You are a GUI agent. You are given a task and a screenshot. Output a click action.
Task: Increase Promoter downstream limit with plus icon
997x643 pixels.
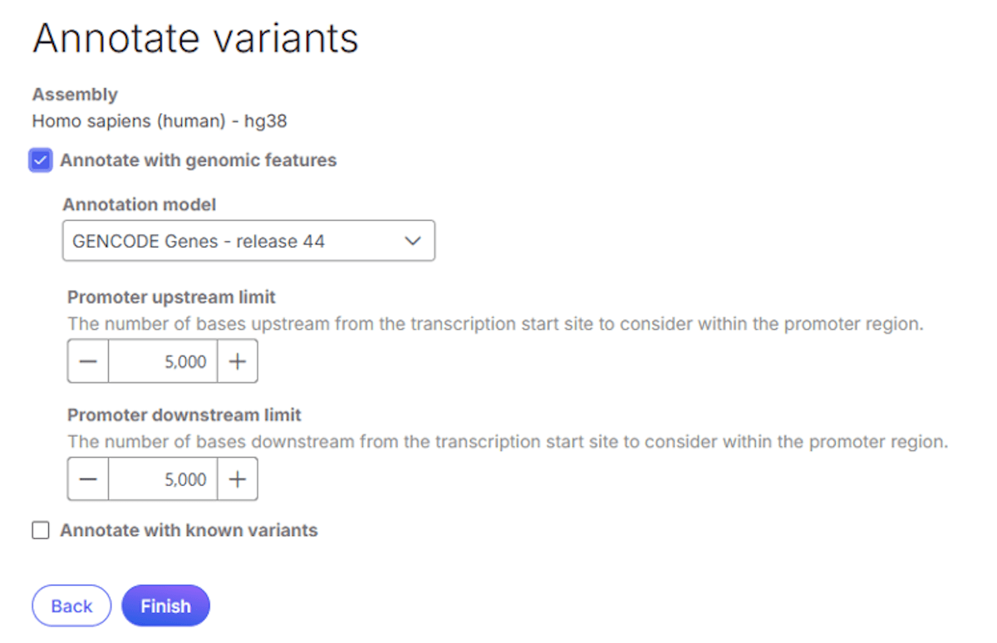point(238,479)
